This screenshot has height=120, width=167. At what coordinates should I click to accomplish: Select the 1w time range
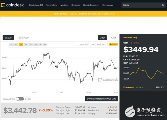(26, 44)
